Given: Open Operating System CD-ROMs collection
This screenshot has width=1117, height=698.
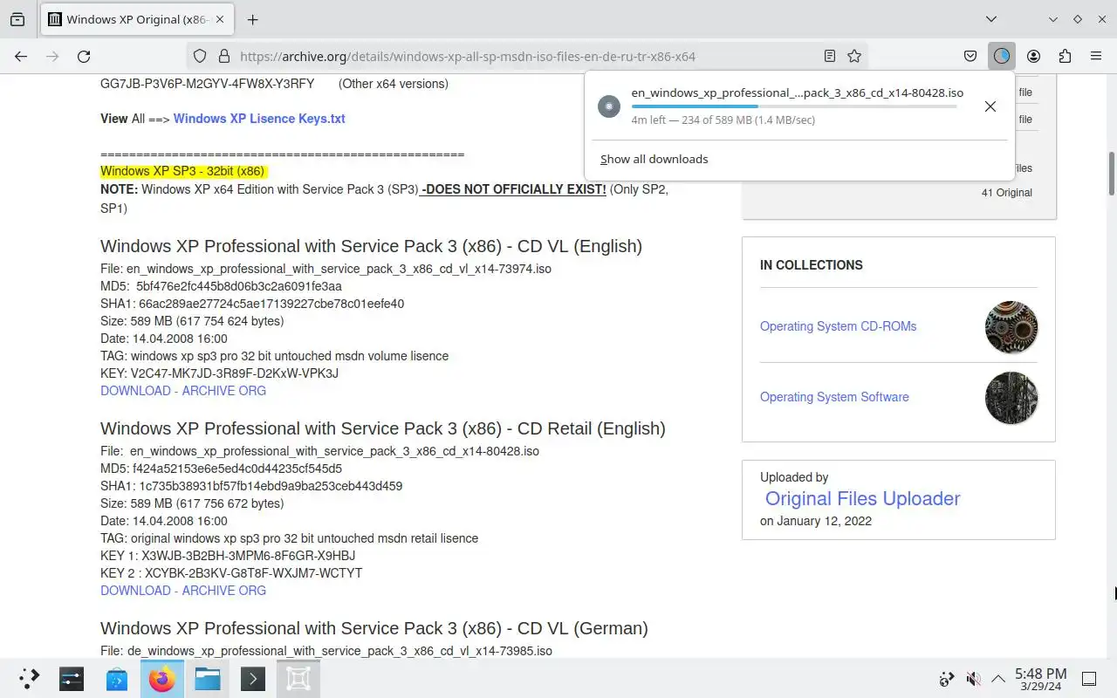Looking at the screenshot, I should coord(838,326).
